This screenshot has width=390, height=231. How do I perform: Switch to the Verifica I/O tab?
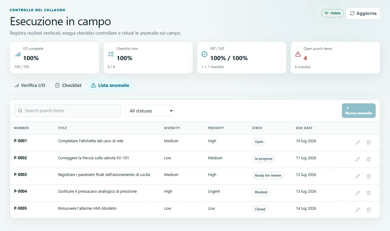(30, 85)
